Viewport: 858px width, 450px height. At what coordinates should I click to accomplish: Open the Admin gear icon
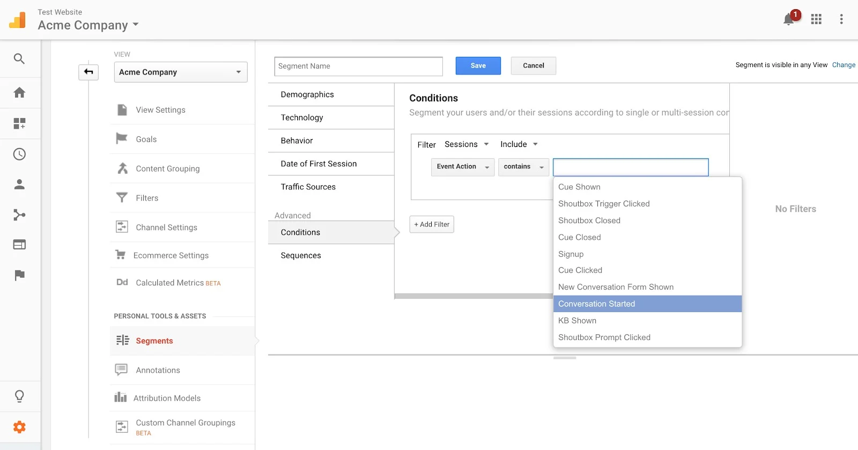[x=19, y=427]
